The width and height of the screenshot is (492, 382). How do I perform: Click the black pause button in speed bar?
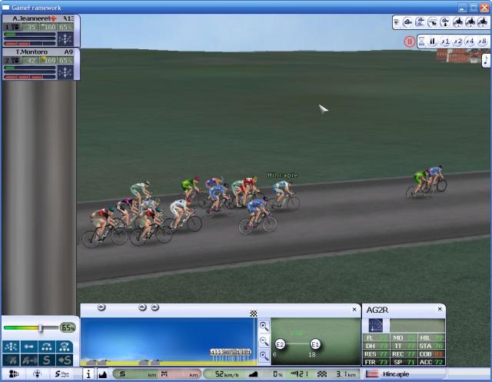[x=433, y=42]
